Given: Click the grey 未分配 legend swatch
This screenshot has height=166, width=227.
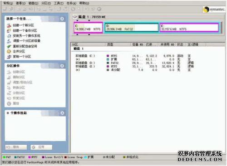Looking at the screenshot, I should (104, 157).
